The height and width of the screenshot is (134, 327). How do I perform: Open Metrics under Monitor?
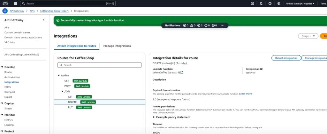pos(9,120)
